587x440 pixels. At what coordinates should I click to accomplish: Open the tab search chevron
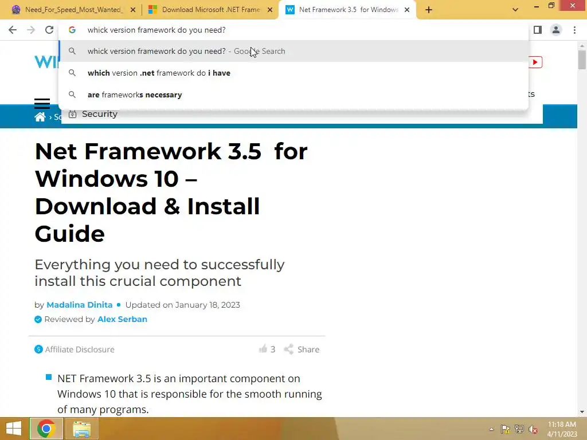click(x=515, y=10)
